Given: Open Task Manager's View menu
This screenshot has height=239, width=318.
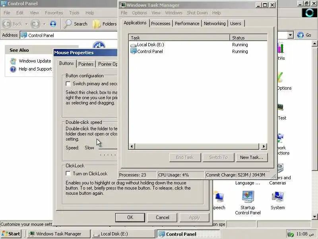Looking at the screenshot, I should click(x=156, y=13).
